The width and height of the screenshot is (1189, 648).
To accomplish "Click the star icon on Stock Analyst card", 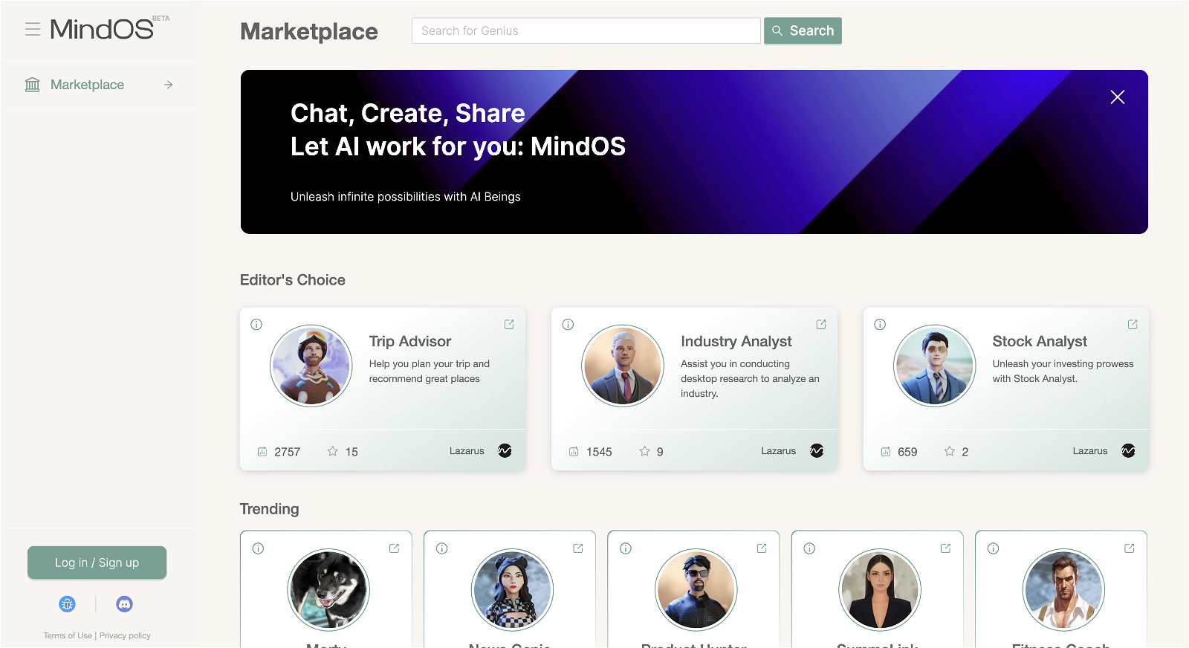I will [949, 451].
